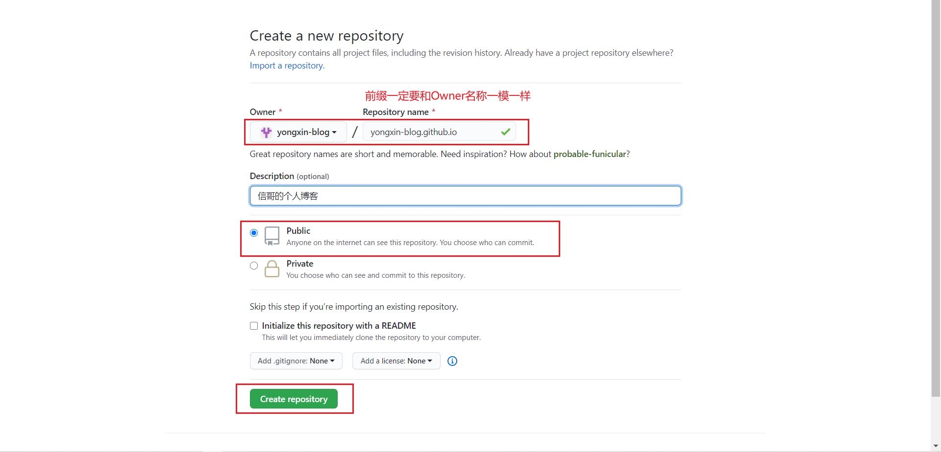Image resolution: width=941 pixels, height=452 pixels.
Task: Click the yongxin-blog owner avatar icon
Action: [x=266, y=132]
